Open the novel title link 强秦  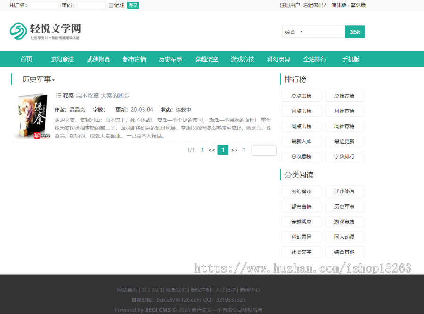coord(69,95)
